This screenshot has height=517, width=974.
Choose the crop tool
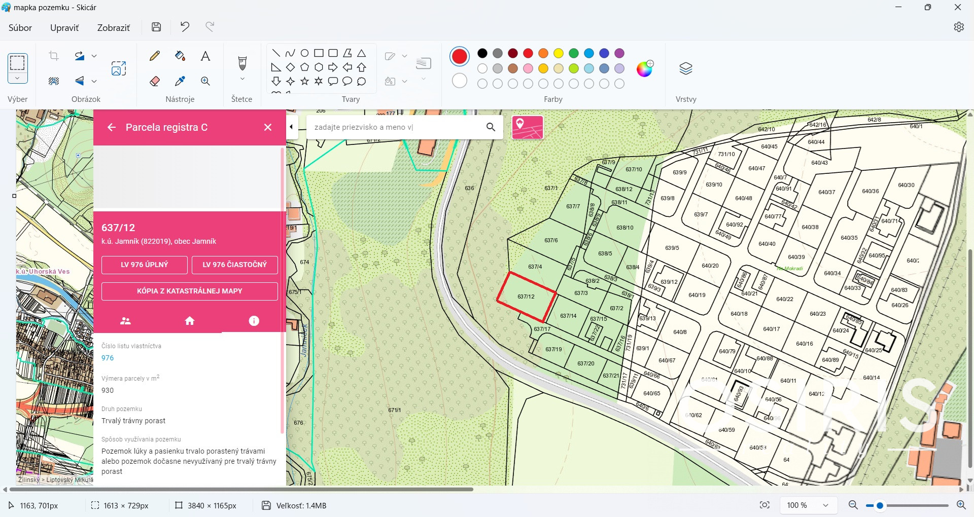pos(54,56)
